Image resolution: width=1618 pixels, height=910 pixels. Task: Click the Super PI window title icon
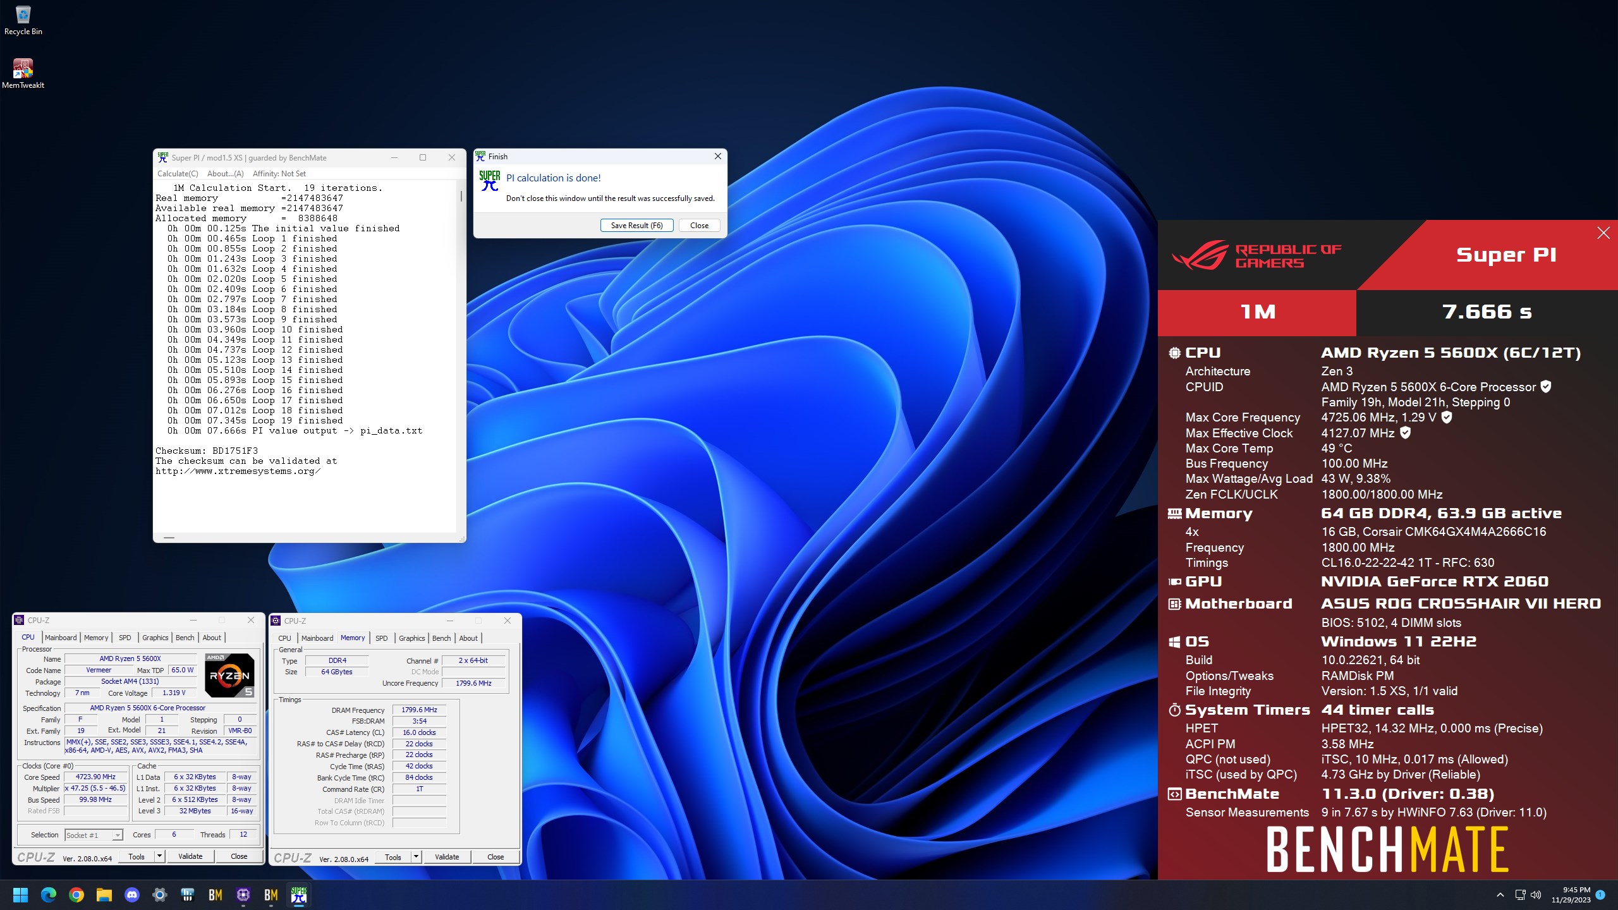point(163,157)
